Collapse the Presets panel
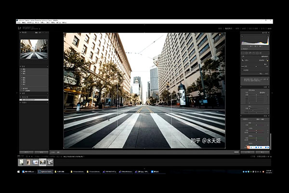The width and height of the screenshot is (289, 193). click(20, 66)
